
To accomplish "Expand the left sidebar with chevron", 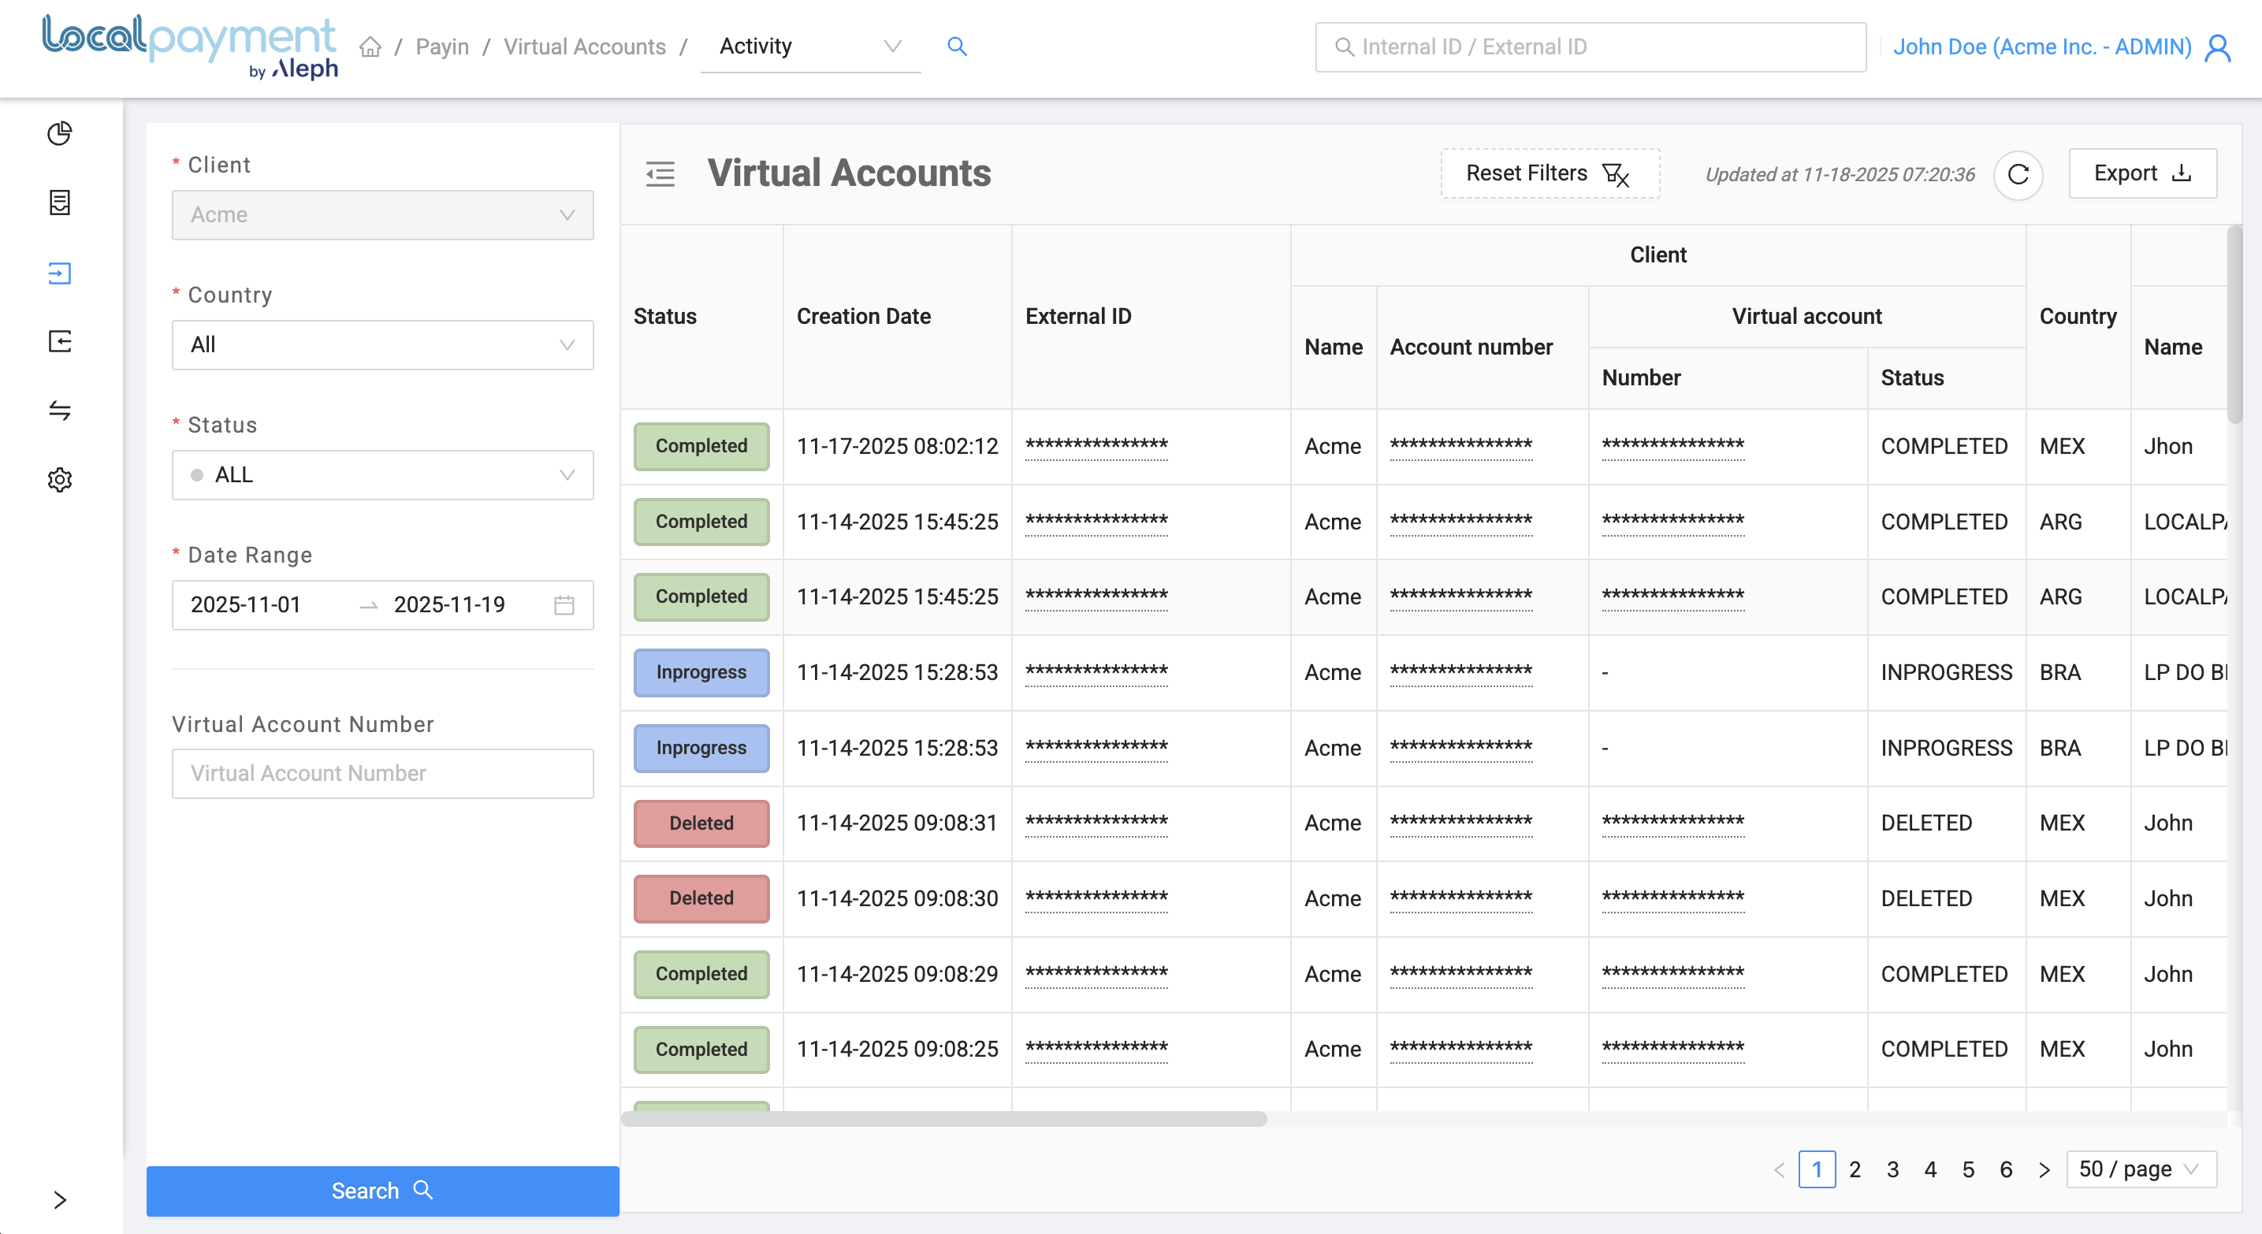I will 60,1200.
